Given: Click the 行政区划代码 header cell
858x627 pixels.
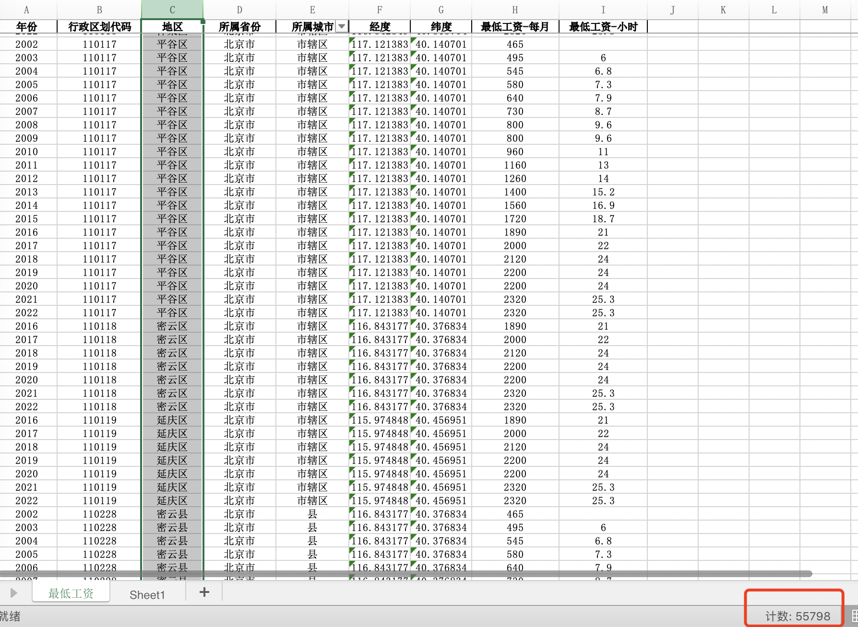Looking at the screenshot, I should pyautogui.click(x=99, y=27).
